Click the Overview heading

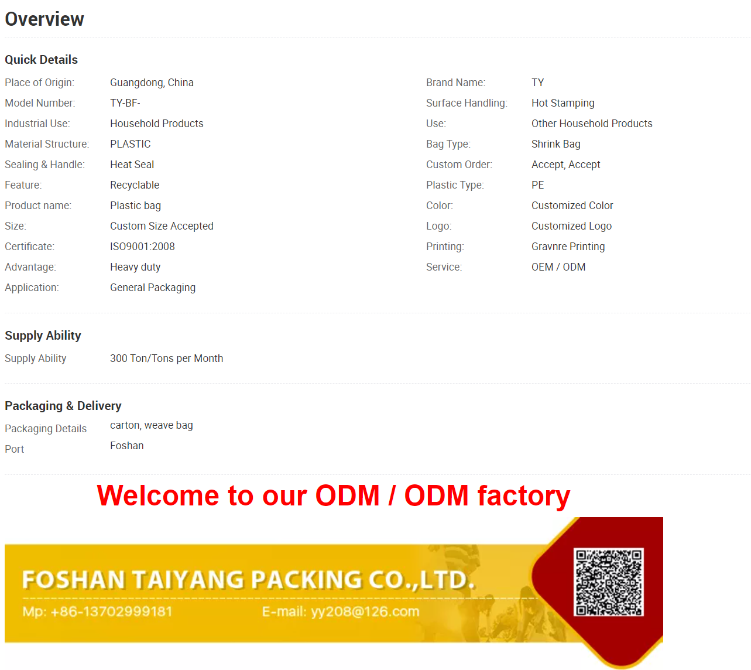tap(44, 19)
